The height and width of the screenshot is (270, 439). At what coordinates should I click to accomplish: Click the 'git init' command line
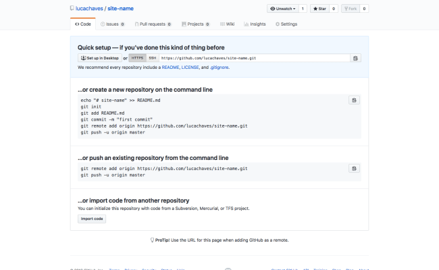pyautogui.click(x=91, y=107)
